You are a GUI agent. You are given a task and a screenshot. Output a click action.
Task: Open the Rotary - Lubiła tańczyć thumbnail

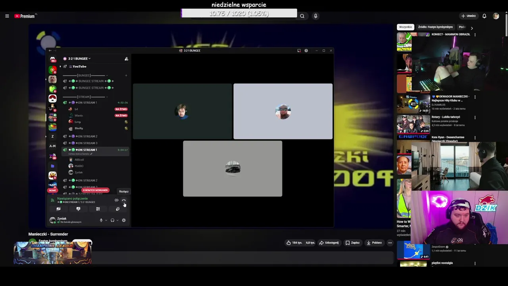tap(413, 124)
